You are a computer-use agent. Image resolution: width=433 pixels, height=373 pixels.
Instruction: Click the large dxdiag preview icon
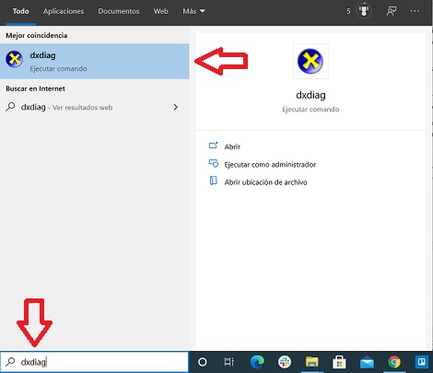[x=310, y=61]
